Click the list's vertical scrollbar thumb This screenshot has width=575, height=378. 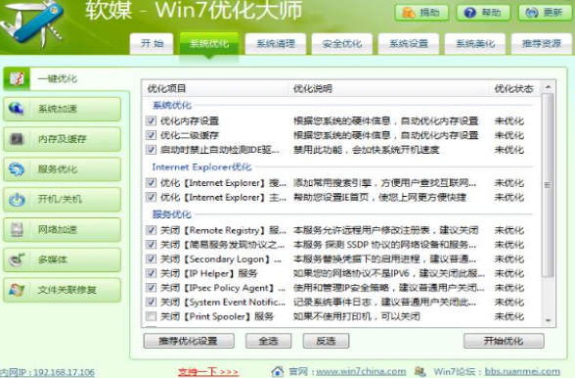coord(548,185)
